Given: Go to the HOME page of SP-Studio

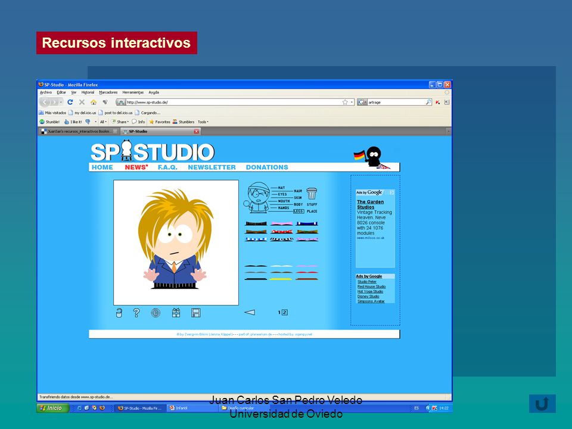Looking at the screenshot, I should coord(102,167).
